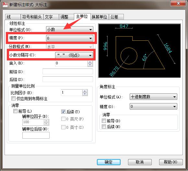Select the 主单位 tab

click(x=82, y=16)
